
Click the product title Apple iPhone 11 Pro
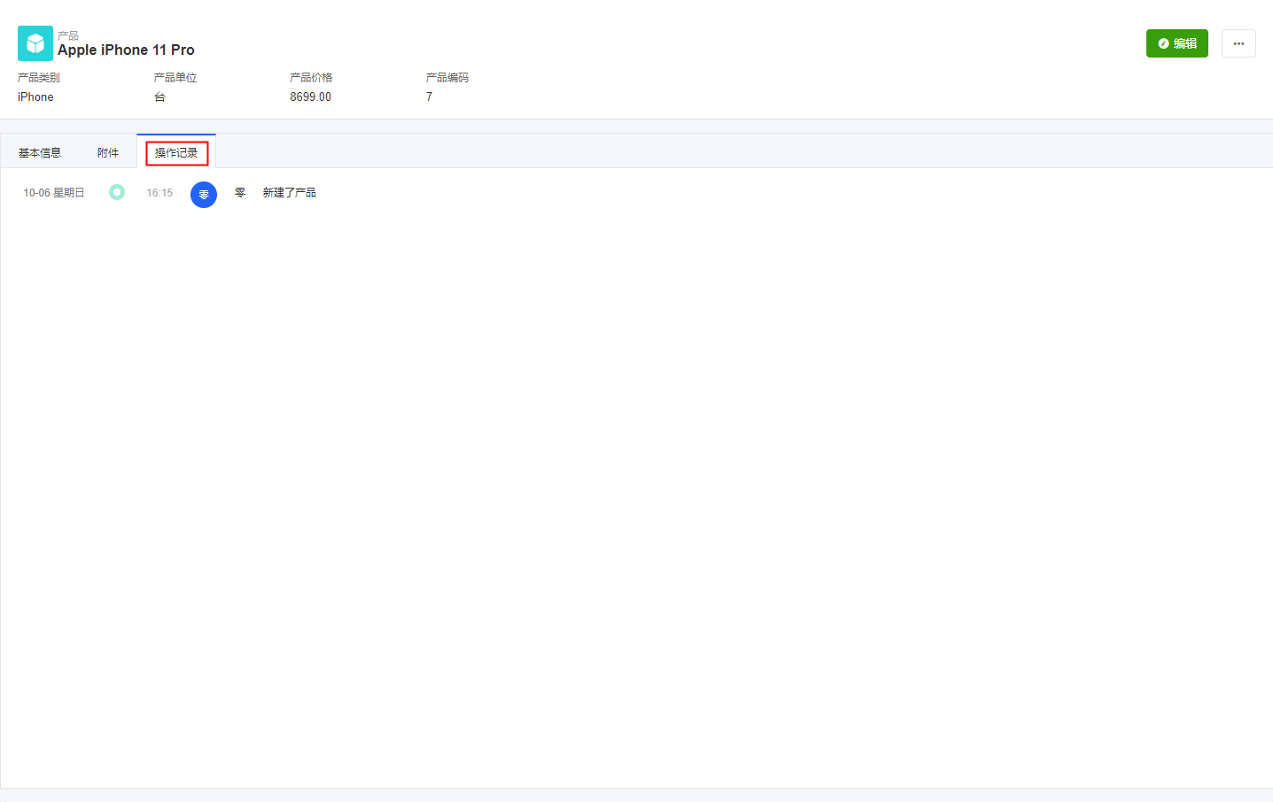pos(126,50)
